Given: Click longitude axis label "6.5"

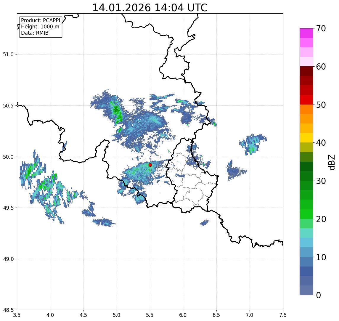Looking at the screenshot, I should point(216,315).
